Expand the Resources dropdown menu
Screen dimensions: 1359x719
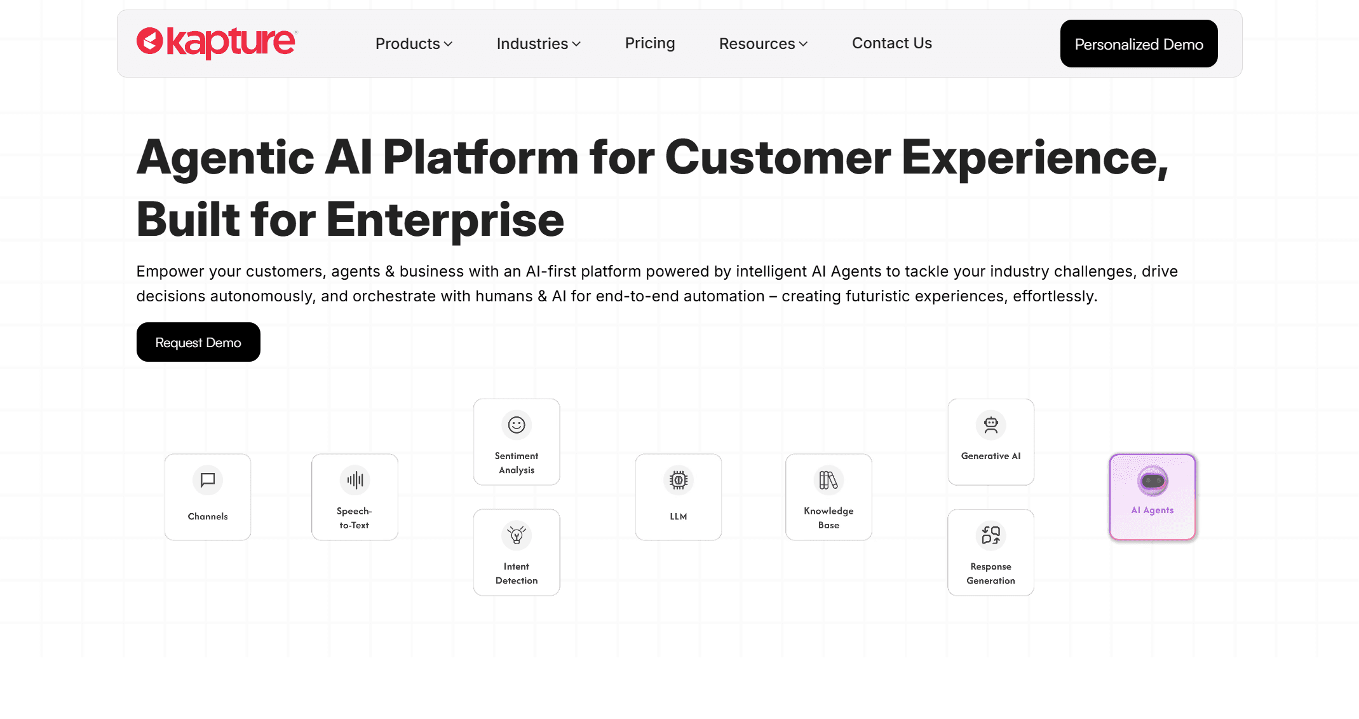763,44
